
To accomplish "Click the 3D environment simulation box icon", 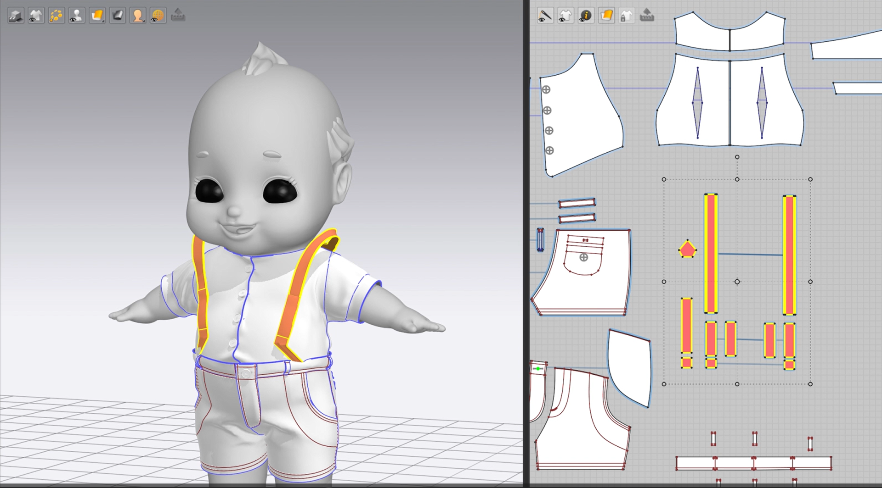I will (x=16, y=16).
